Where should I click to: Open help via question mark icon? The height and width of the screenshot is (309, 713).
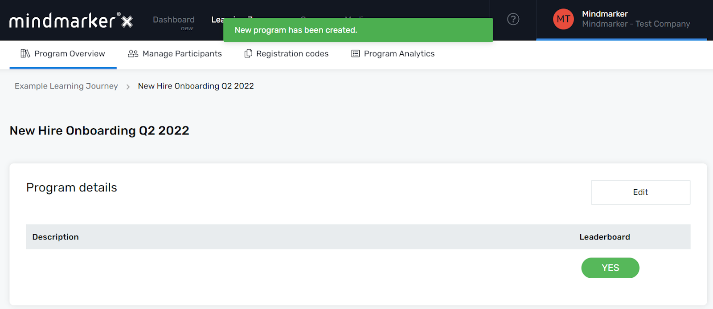pos(513,19)
